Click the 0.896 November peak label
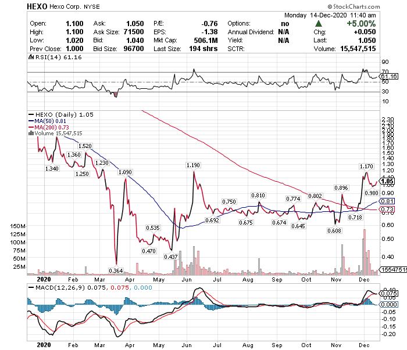 tap(341, 188)
